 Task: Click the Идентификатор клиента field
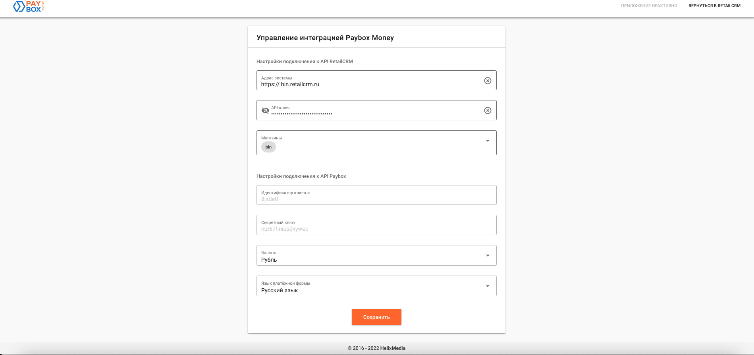coord(376,195)
